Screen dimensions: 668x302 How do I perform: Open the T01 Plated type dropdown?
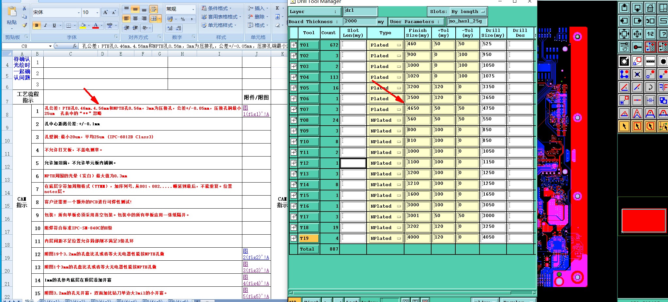coord(386,45)
